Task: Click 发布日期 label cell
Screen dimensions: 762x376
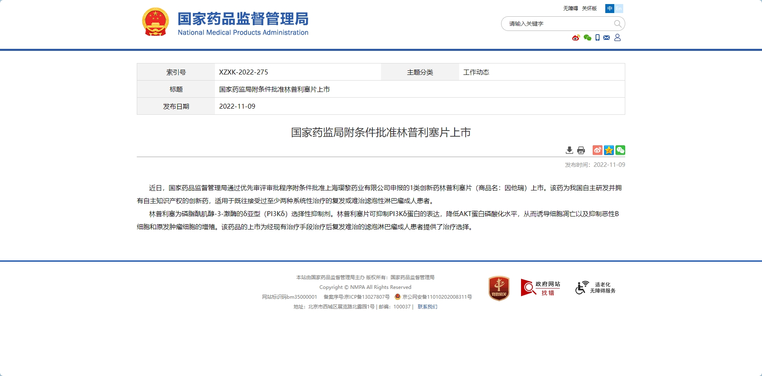Action: click(x=176, y=106)
